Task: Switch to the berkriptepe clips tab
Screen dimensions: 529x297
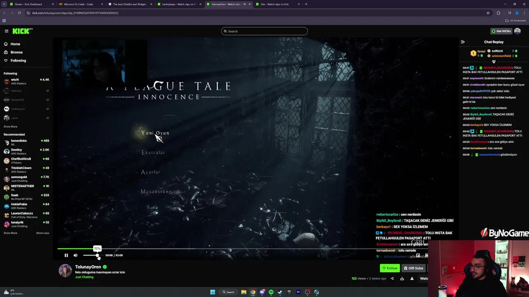Action: (179, 4)
